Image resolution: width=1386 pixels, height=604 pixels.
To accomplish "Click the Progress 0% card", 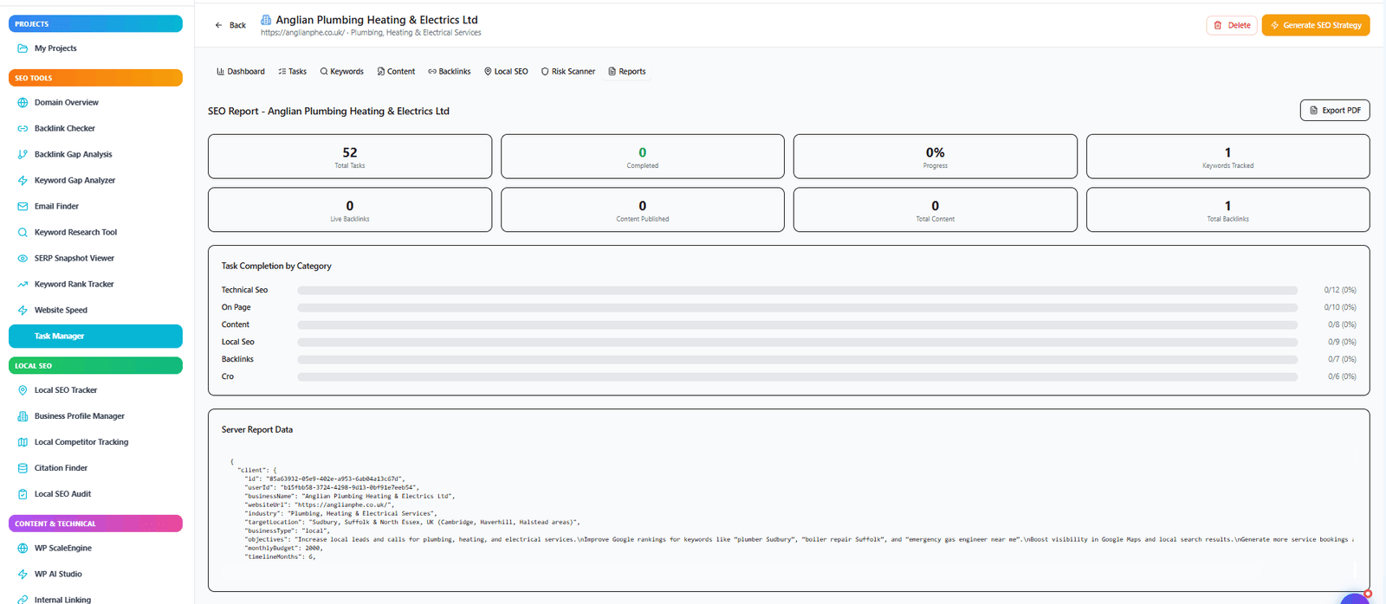I will coord(935,157).
